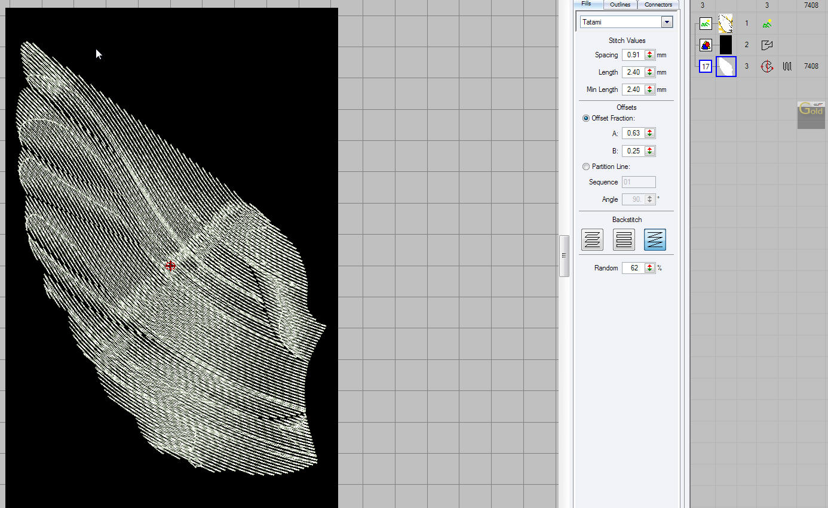Select the white leaf thumbnail in row 3
The width and height of the screenshot is (828, 508).
click(726, 67)
